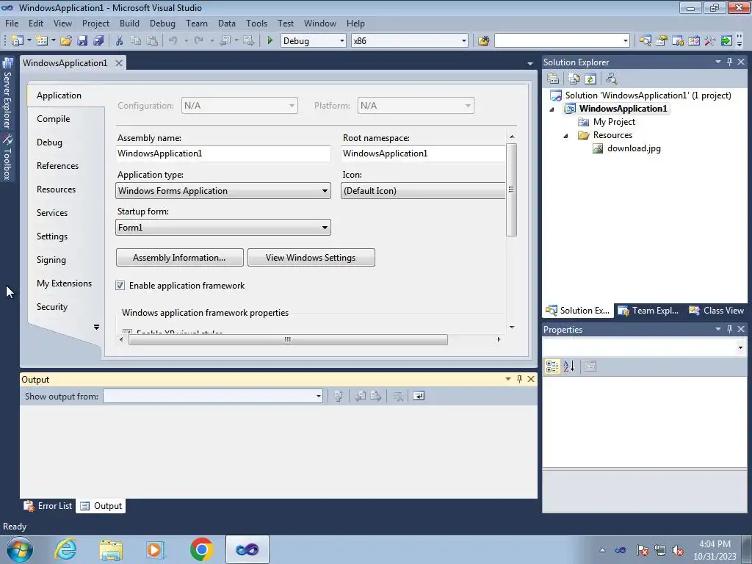Image resolution: width=752 pixels, height=564 pixels.
Task: Click the Add New Item toolbar icon
Action: [42, 41]
